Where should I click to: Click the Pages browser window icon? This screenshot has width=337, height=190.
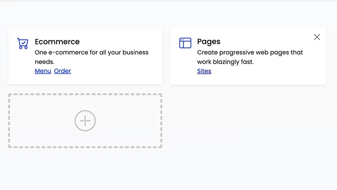click(185, 43)
